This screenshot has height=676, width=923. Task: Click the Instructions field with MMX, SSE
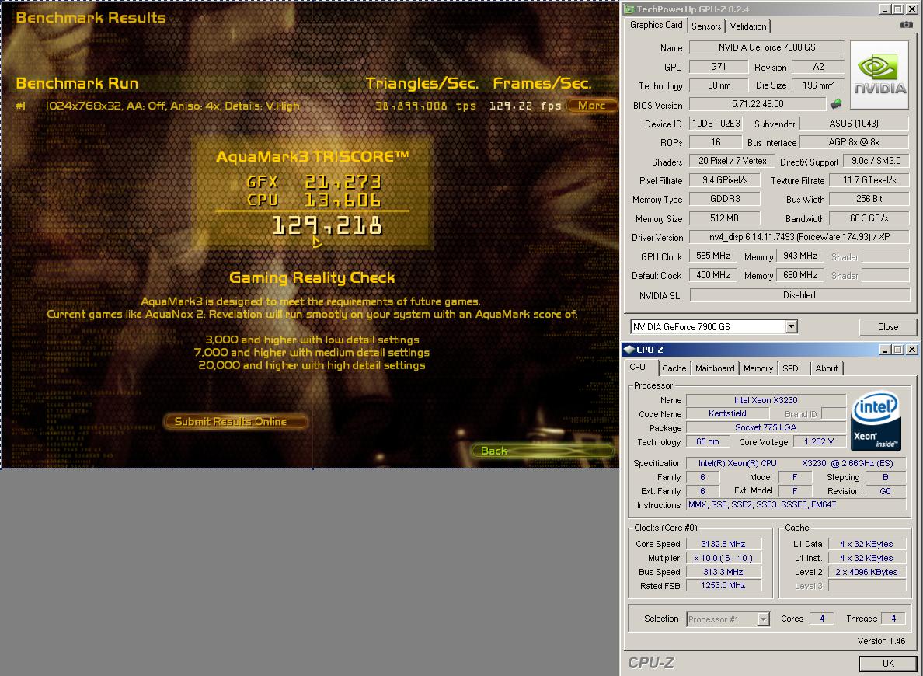(x=796, y=504)
